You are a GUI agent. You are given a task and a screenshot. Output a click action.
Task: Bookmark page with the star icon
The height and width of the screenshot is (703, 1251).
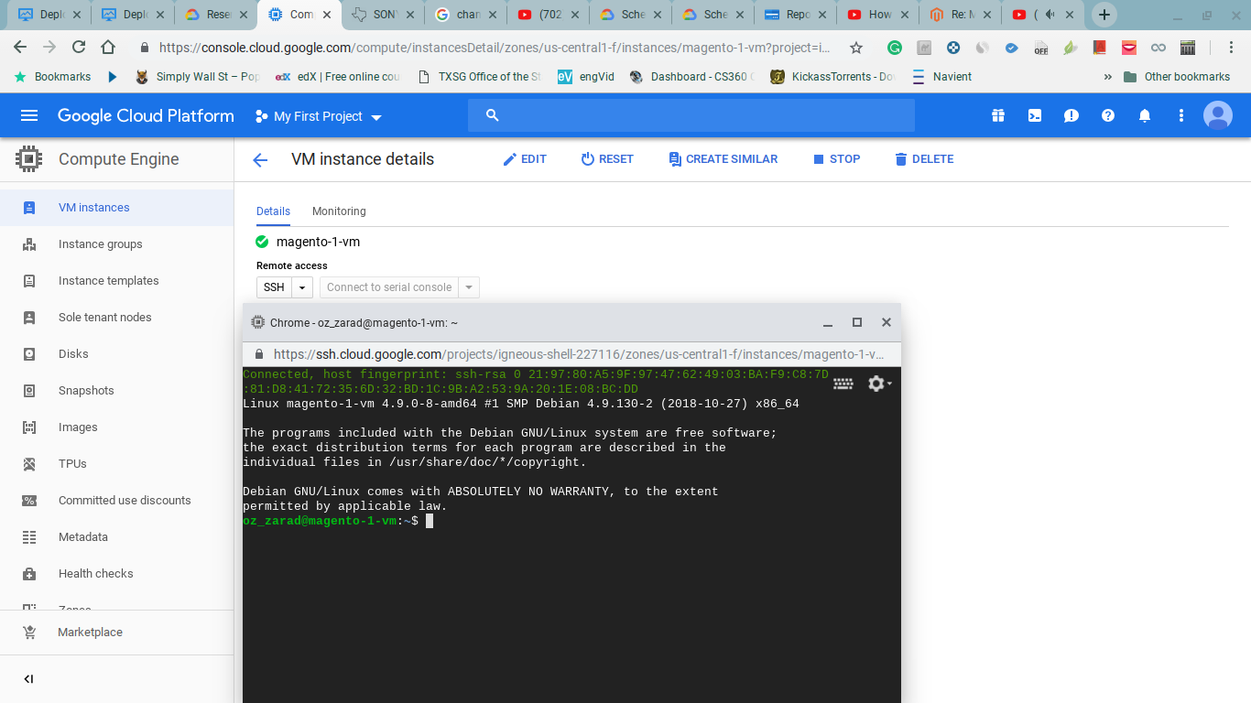(x=856, y=48)
